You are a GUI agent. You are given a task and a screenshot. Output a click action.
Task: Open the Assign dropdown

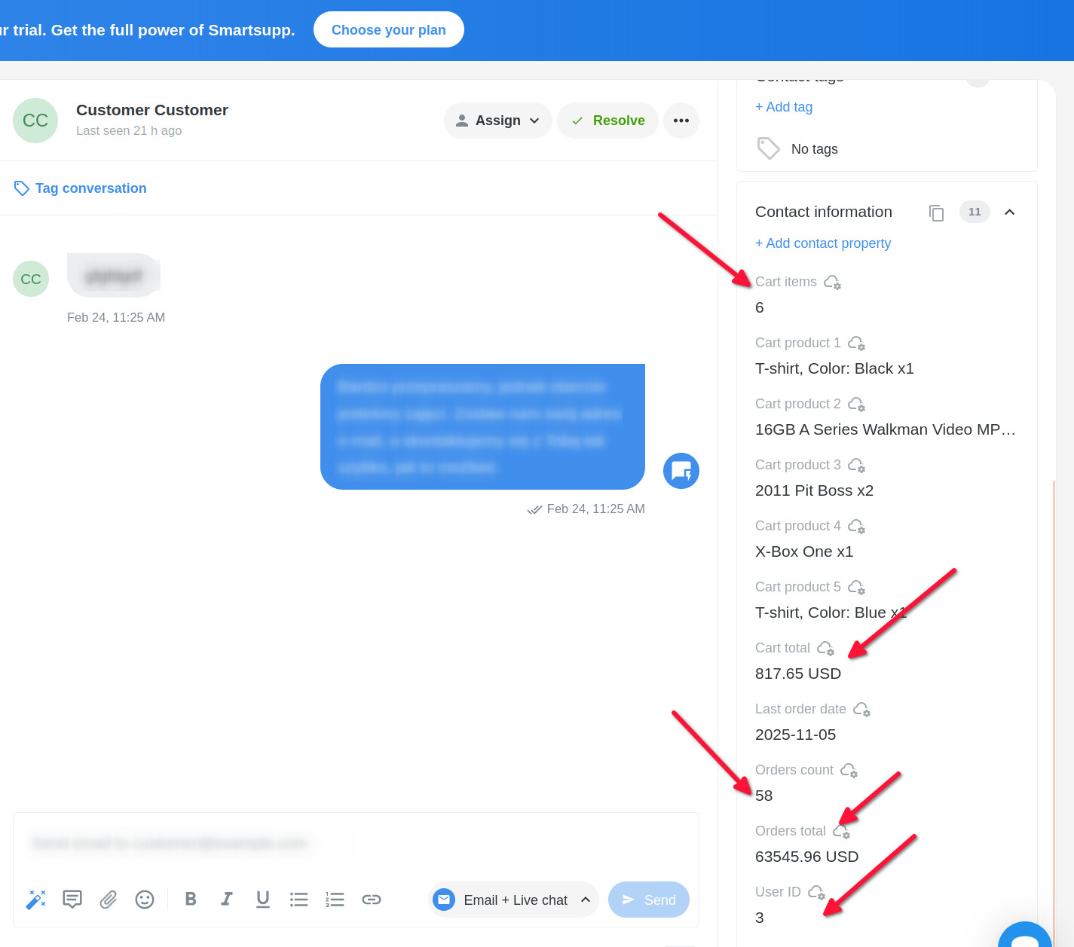point(498,121)
